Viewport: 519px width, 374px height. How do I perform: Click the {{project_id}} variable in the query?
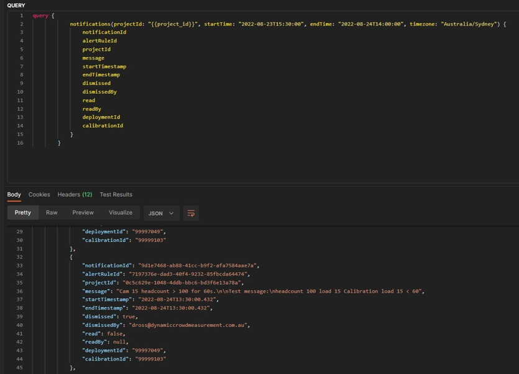pyautogui.click(x=173, y=24)
